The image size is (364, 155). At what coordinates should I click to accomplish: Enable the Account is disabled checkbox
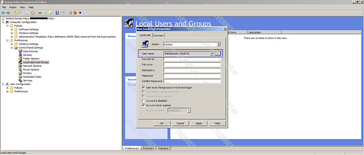(x=144, y=101)
